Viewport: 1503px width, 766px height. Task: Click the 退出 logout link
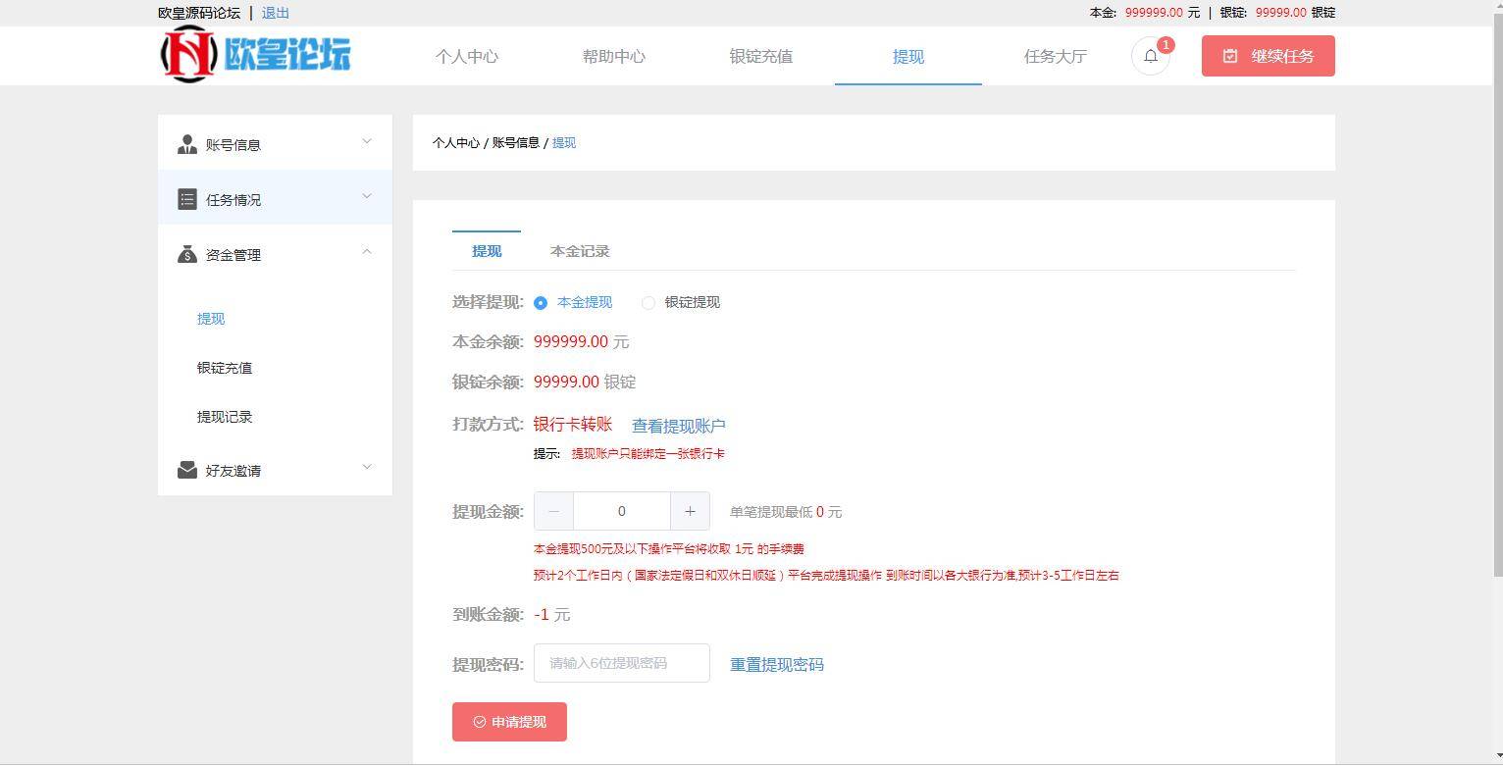(x=273, y=13)
